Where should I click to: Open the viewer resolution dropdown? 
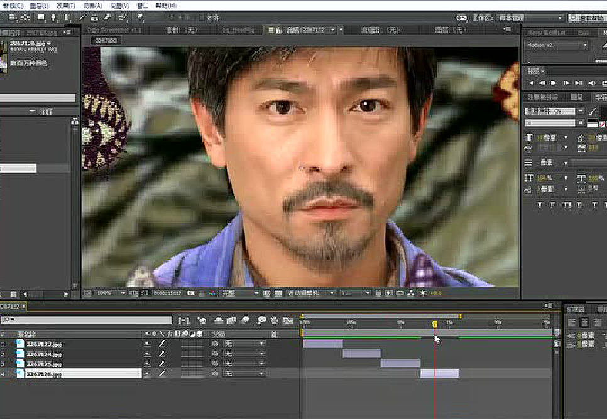point(239,294)
